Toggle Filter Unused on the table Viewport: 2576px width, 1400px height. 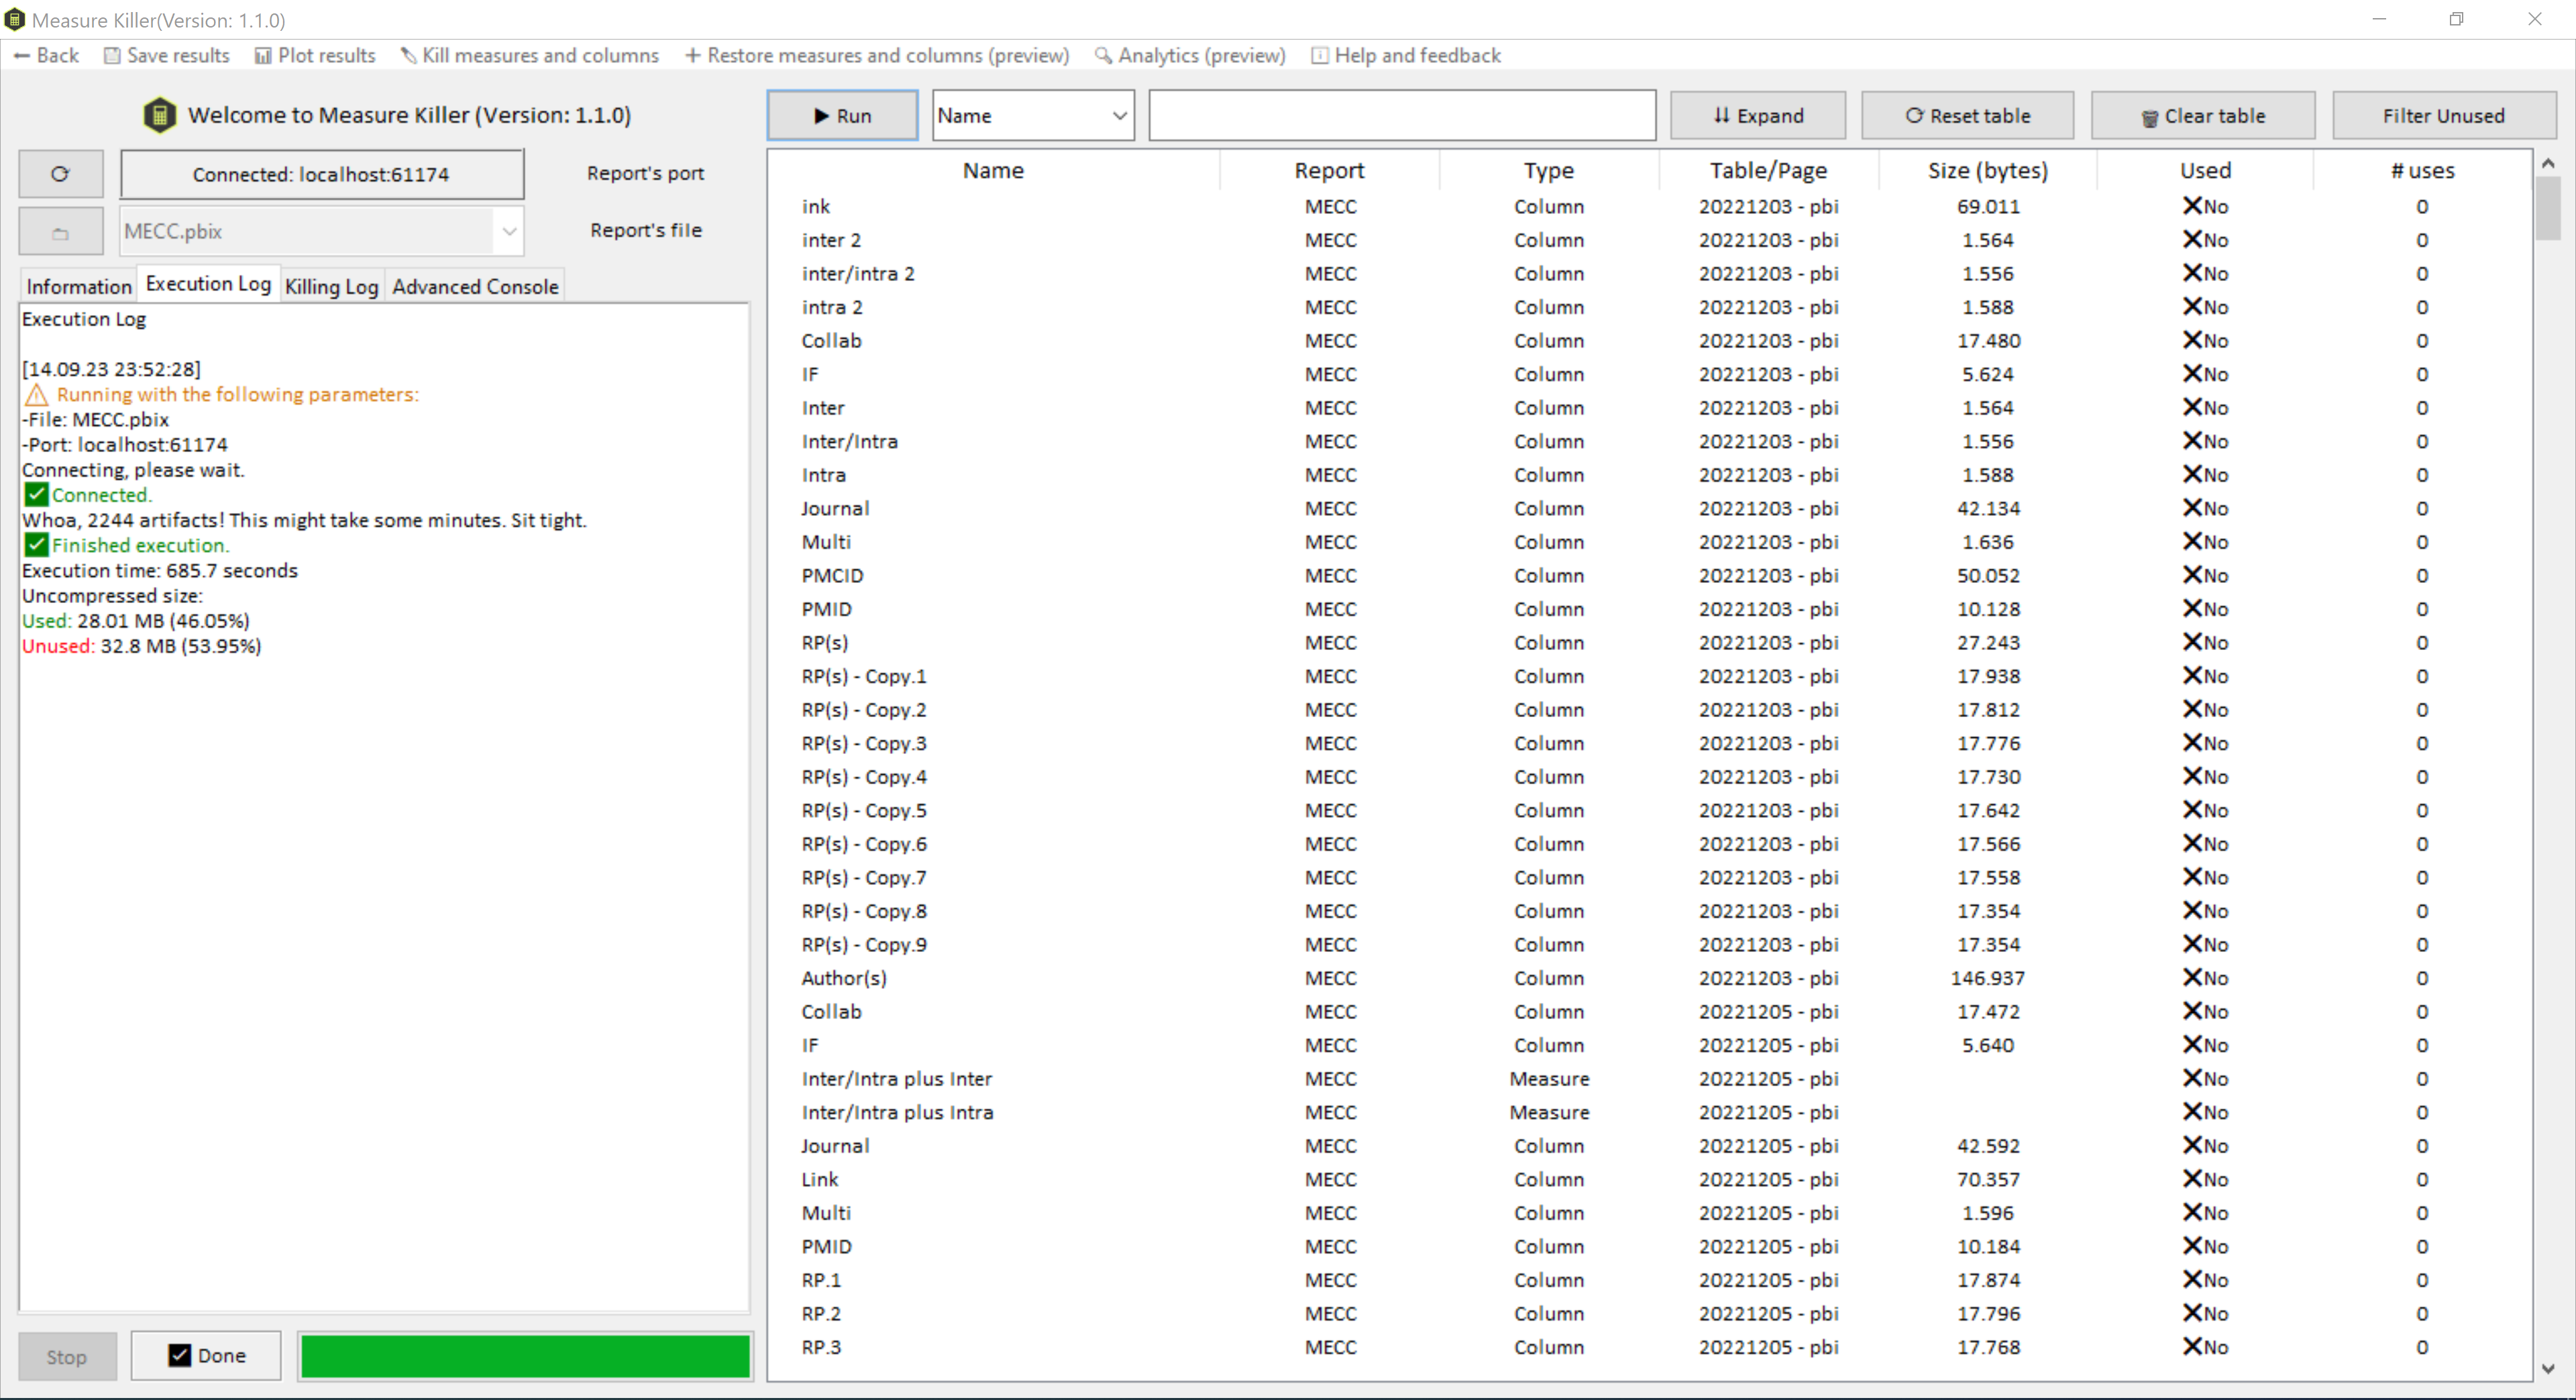click(x=2443, y=115)
